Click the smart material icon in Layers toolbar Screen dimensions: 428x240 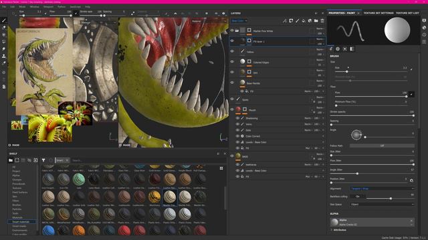click(x=310, y=21)
